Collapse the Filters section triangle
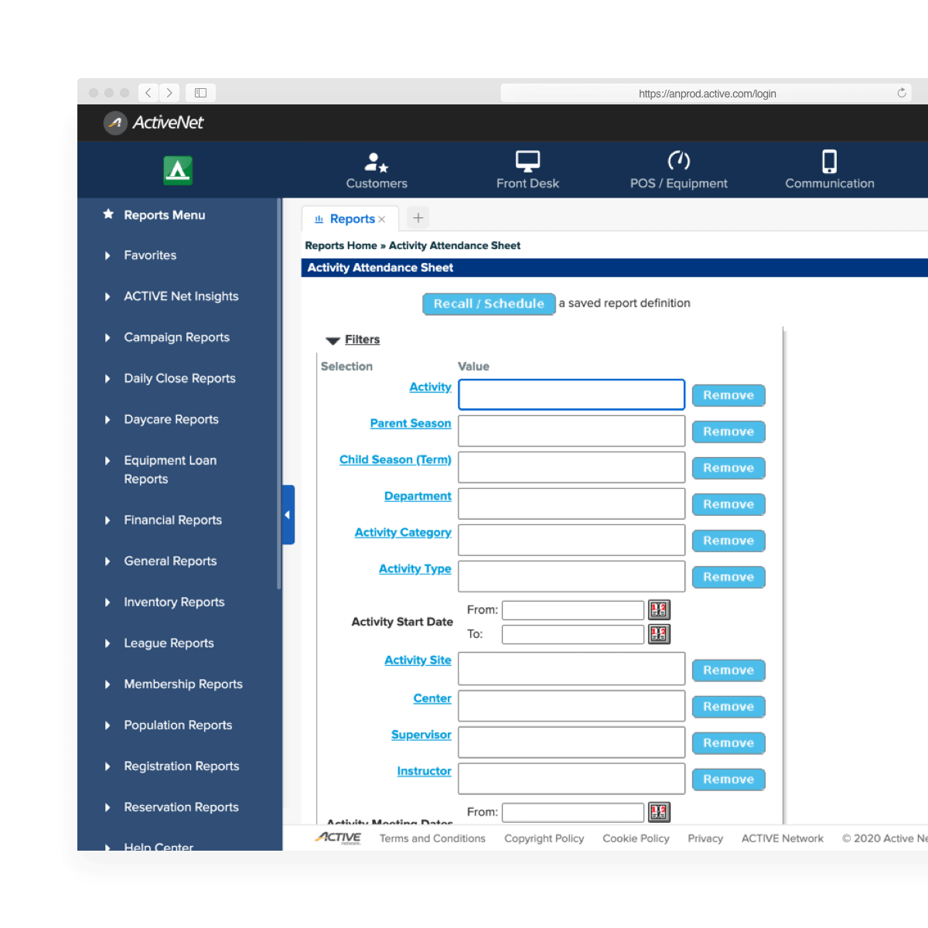The image size is (928, 928). (333, 340)
